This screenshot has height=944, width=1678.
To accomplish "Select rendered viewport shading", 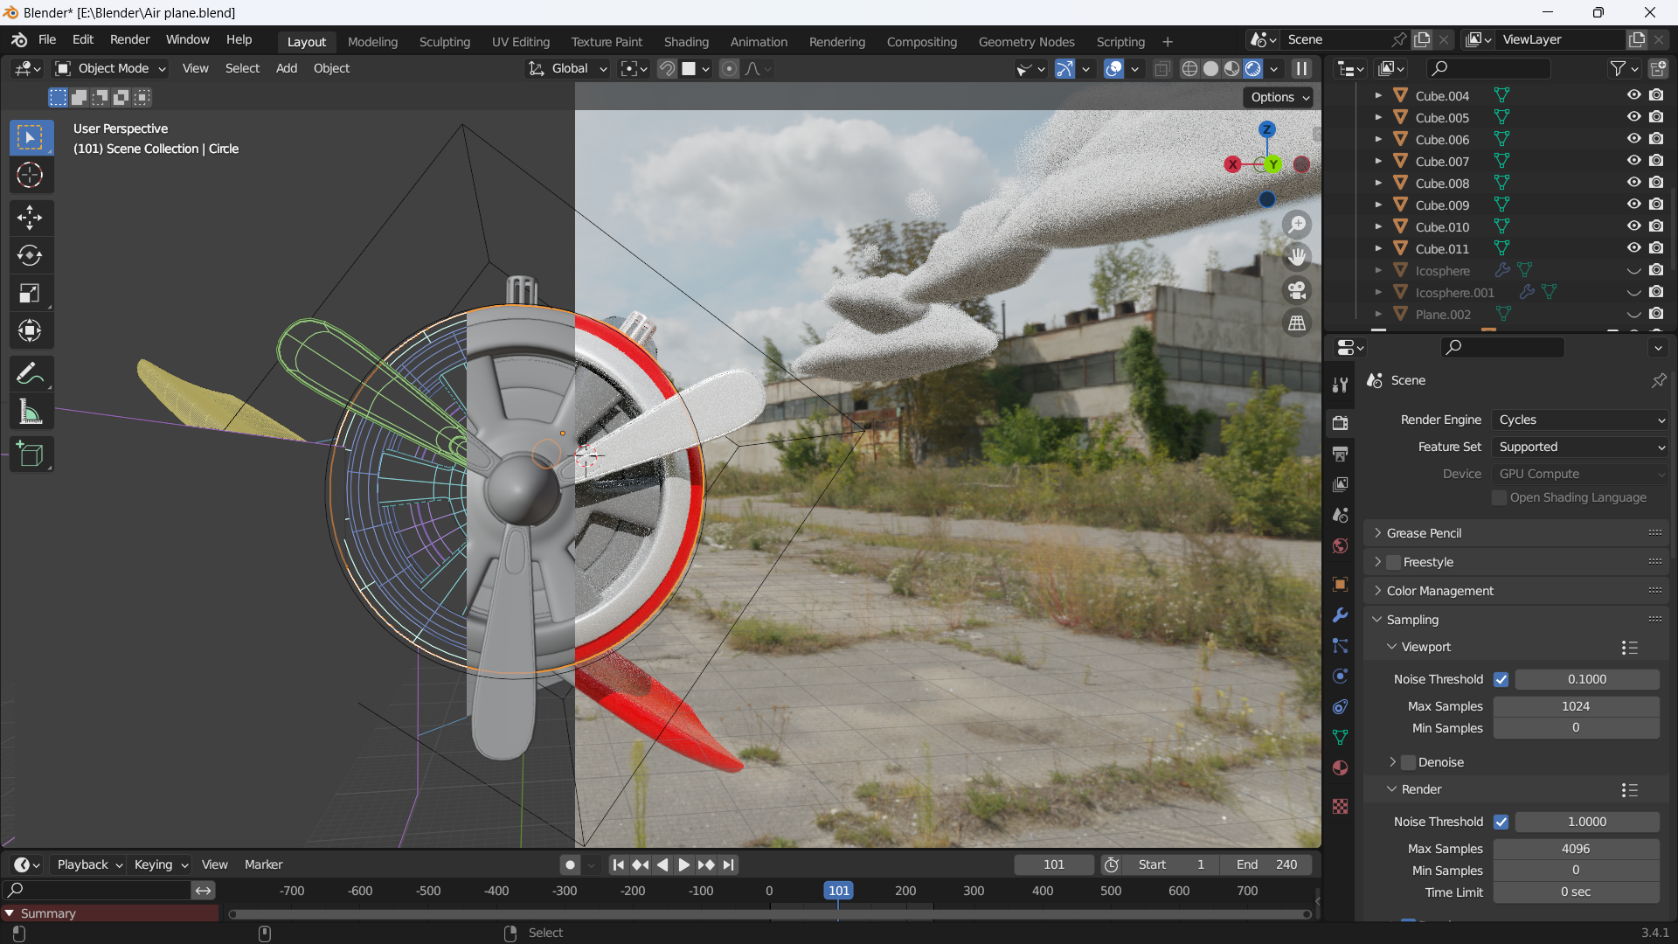I will pyautogui.click(x=1252, y=69).
